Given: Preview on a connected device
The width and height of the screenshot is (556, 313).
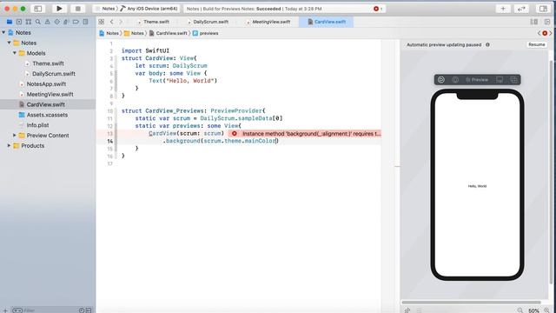Looking at the screenshot, I should coord(500,79).
